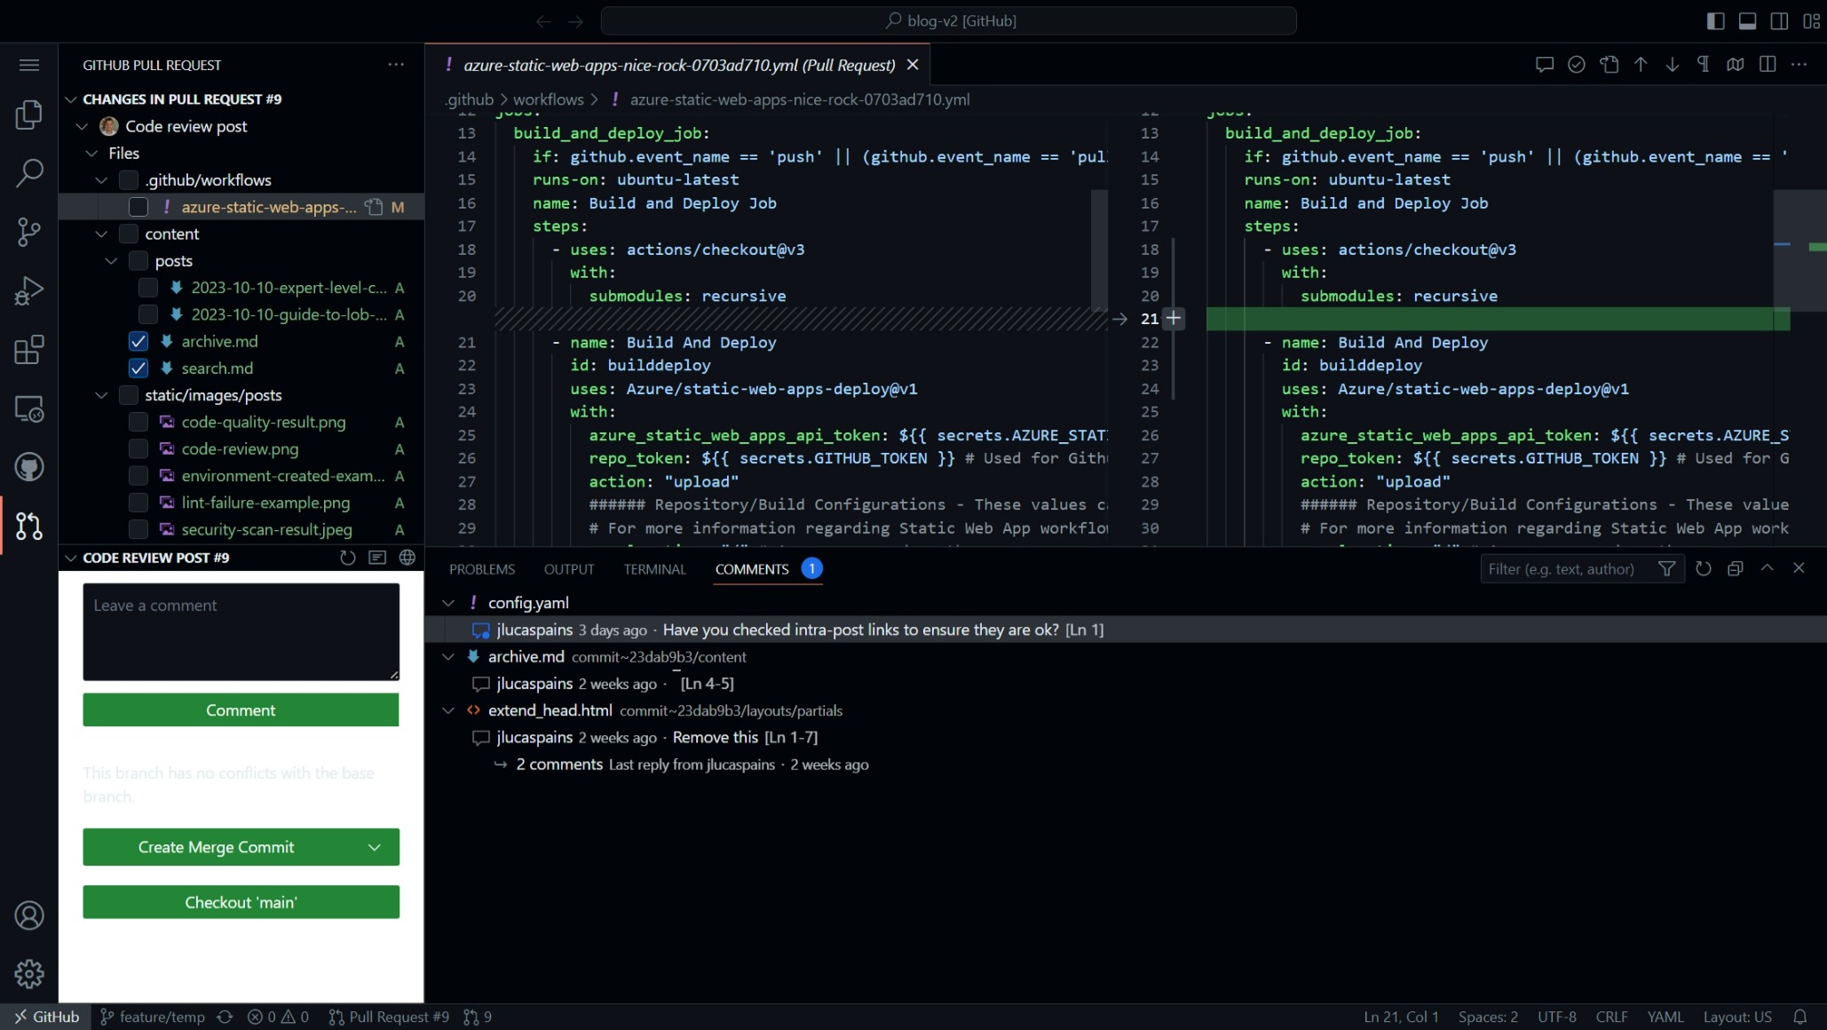
Task: Toggle whitespace pilcrow icon in editor toolbar
Action: coord(1704,65)
